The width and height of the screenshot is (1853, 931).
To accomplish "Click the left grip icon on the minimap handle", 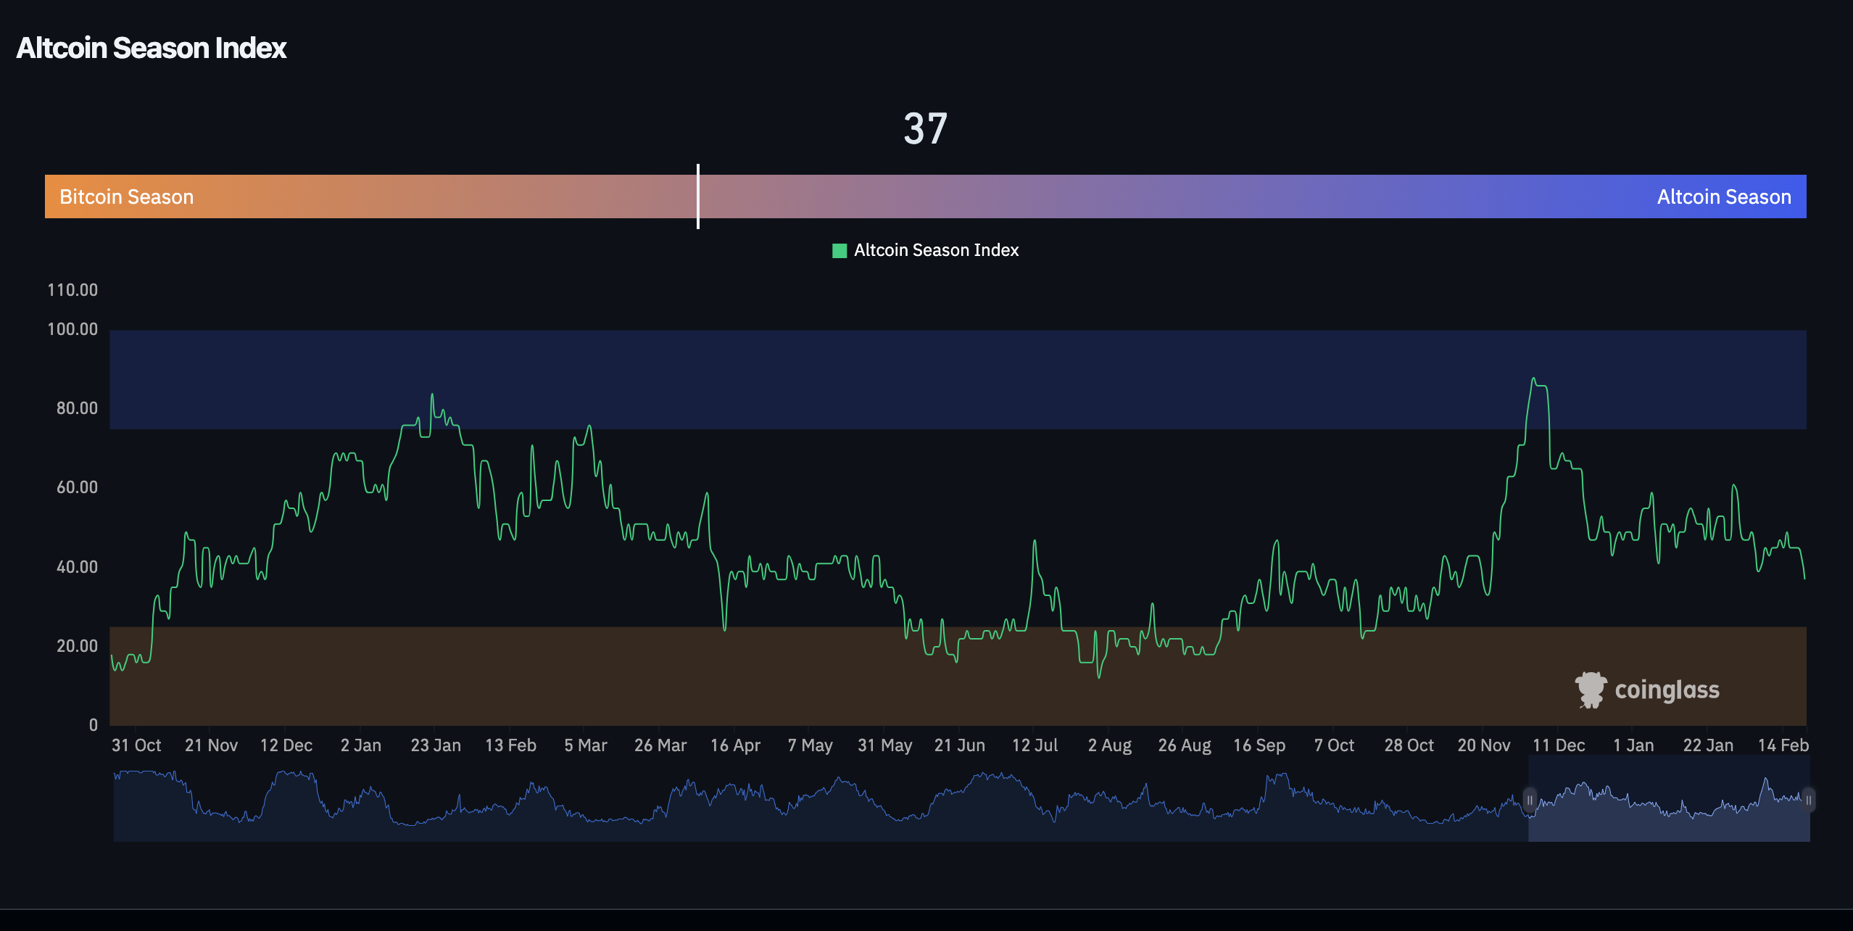I will (1530, 800).
